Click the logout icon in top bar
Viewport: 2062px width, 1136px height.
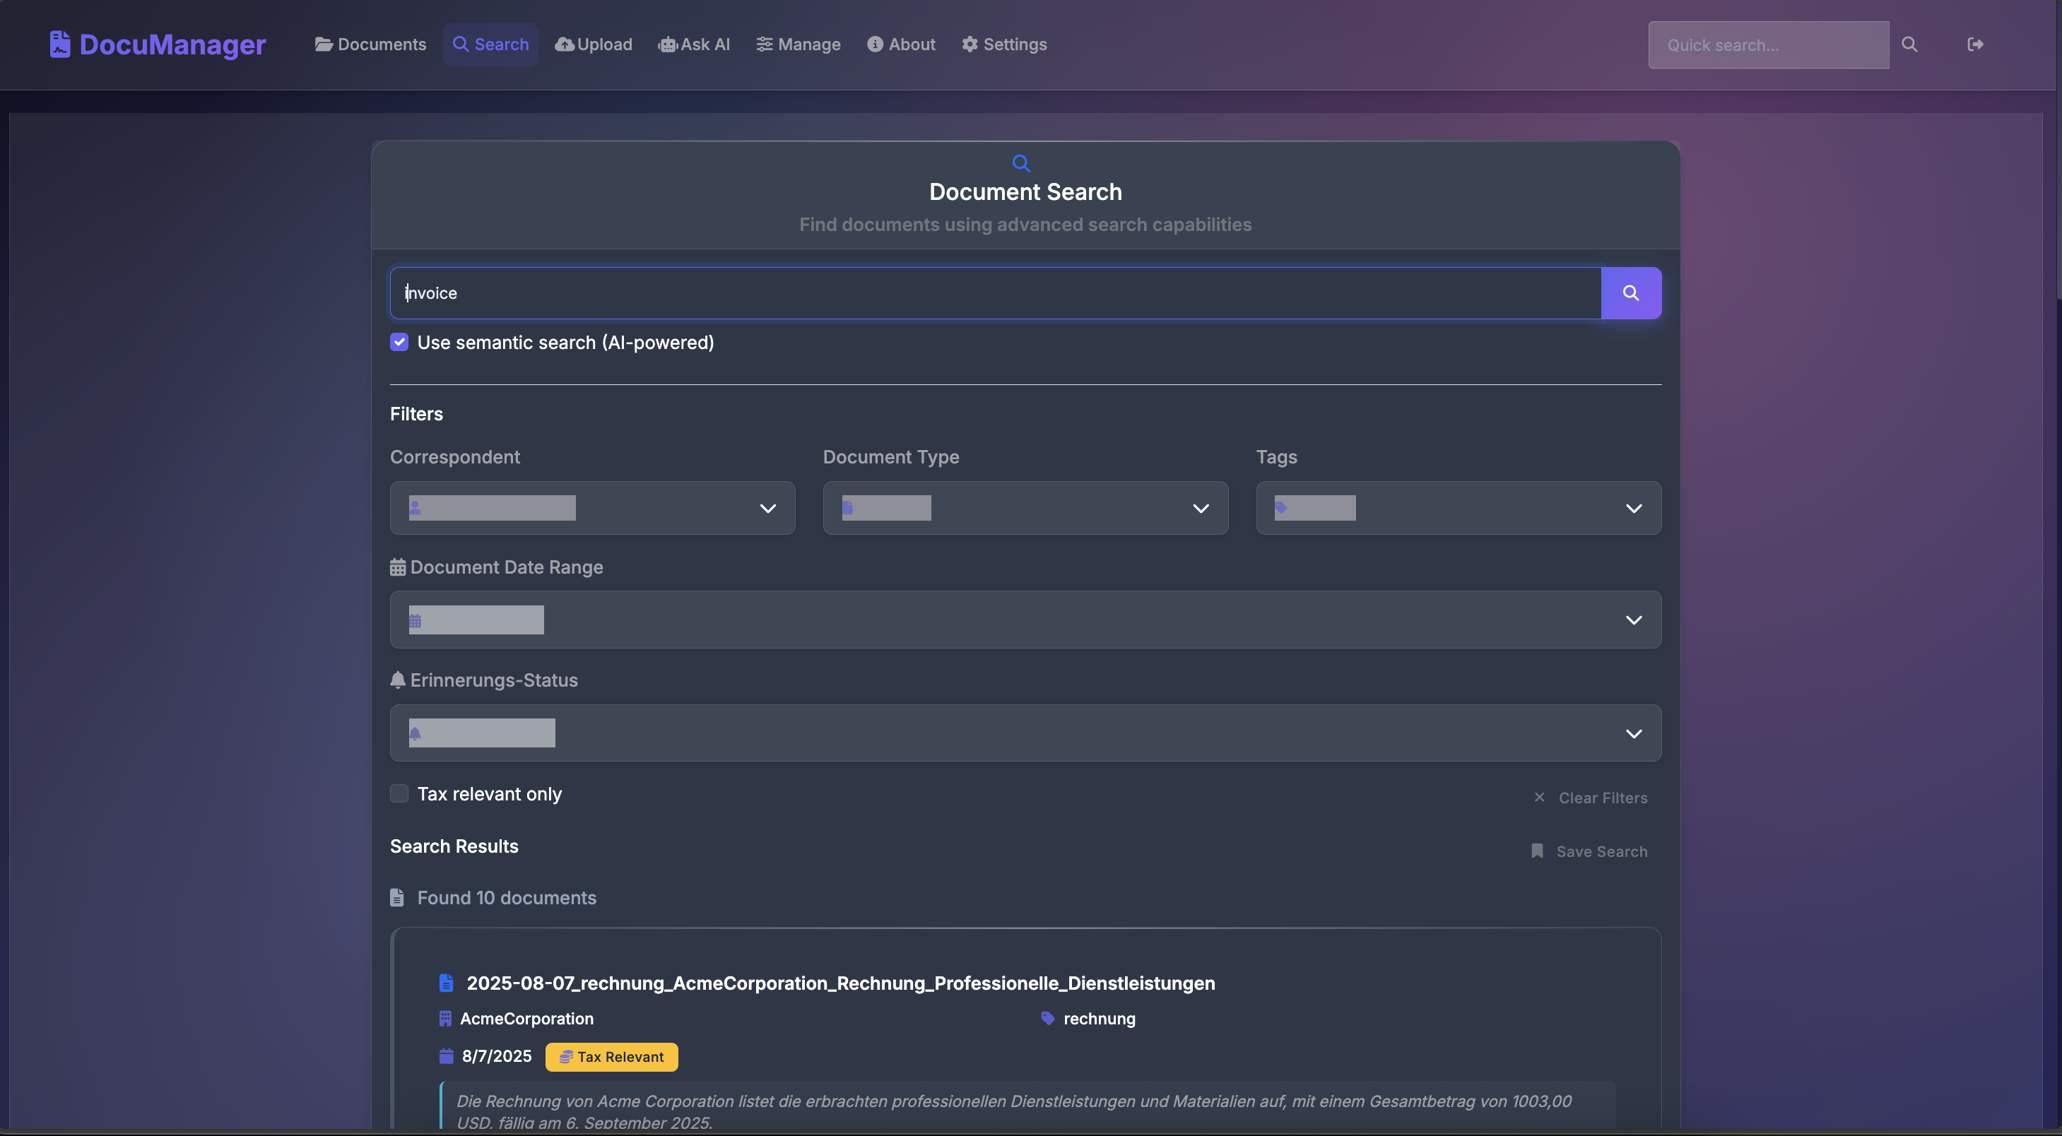[1975, 44]
